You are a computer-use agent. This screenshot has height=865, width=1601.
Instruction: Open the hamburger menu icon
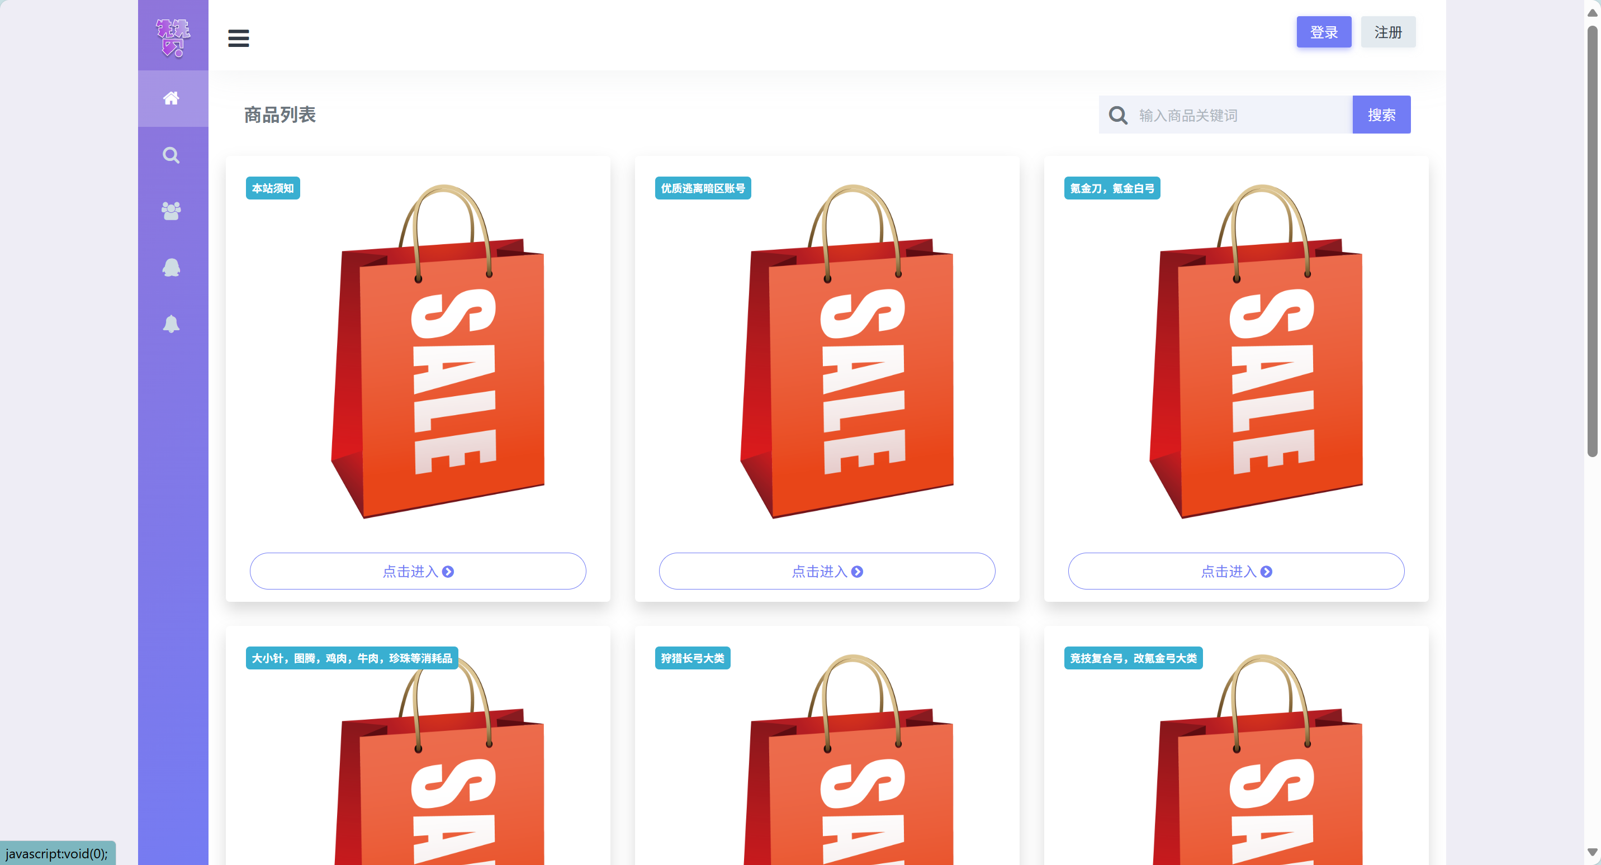tap(238, 38)
